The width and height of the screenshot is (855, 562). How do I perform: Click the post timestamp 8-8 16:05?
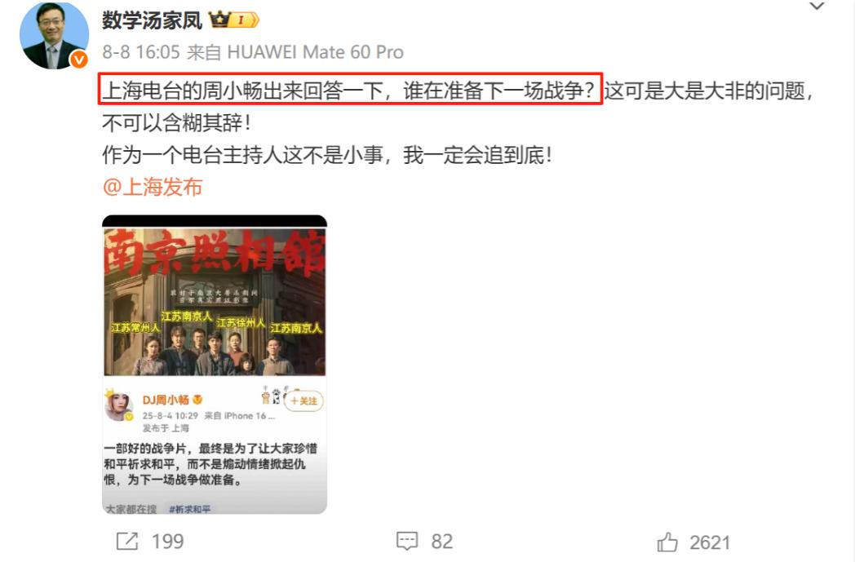tap(141, 52)
